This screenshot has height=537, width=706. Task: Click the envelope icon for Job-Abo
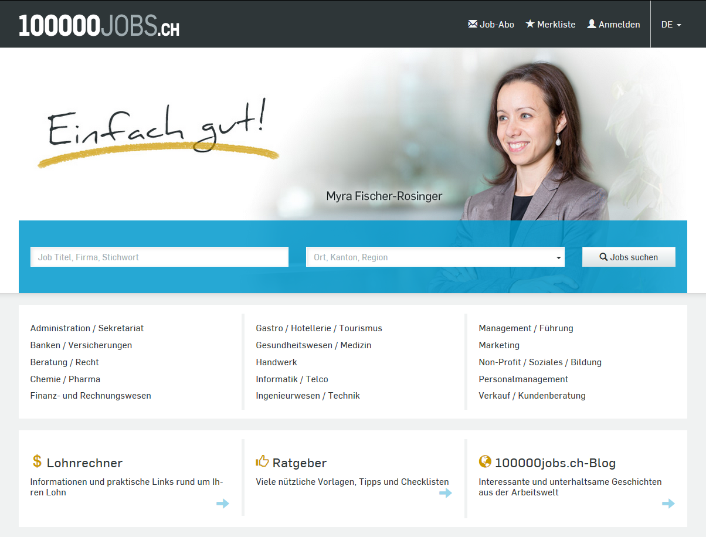[x=473, y=24]
